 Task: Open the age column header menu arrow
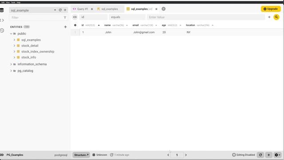pos(180,25)
